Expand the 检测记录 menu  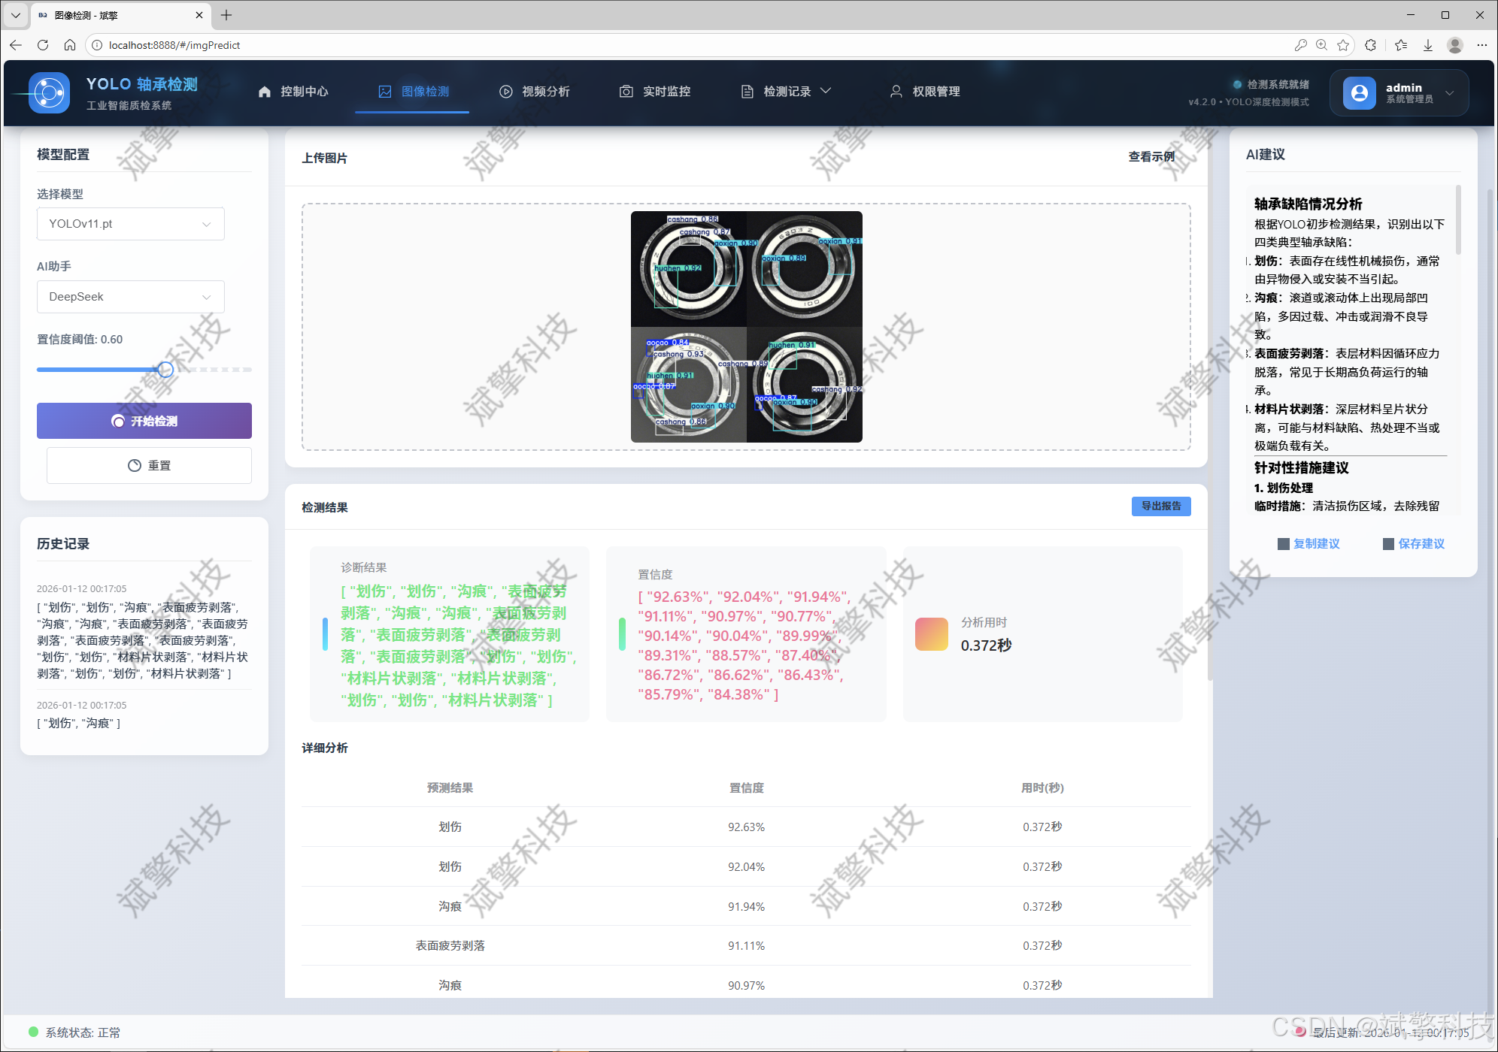point(787,92)
